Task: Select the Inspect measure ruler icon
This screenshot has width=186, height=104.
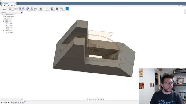Action: pyautogui.click(x=47, y=8)
